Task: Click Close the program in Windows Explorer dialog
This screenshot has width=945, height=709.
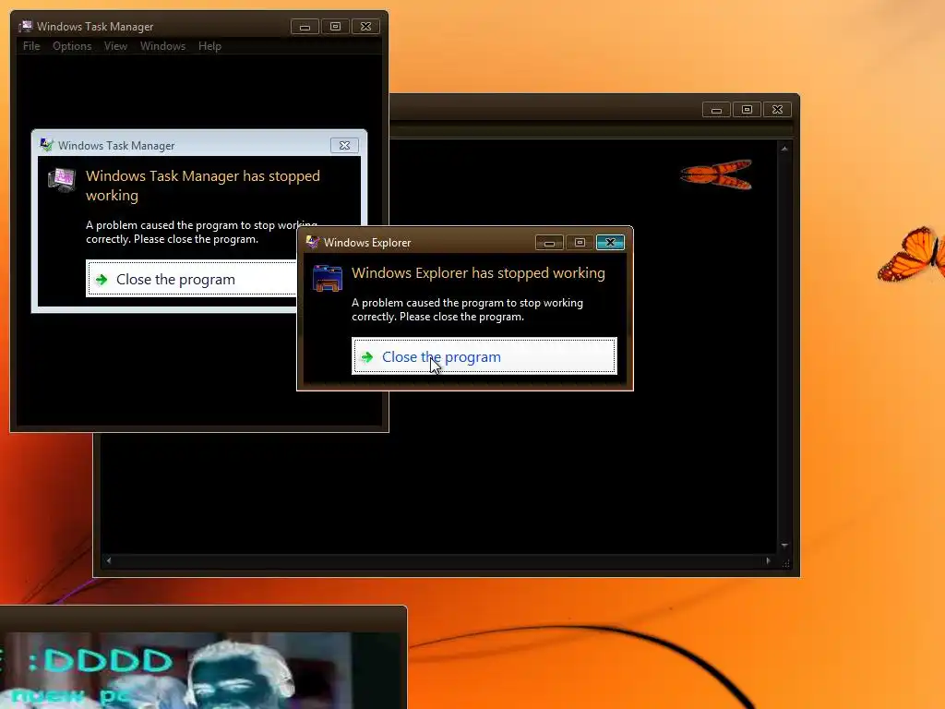Action: [484, 356]
